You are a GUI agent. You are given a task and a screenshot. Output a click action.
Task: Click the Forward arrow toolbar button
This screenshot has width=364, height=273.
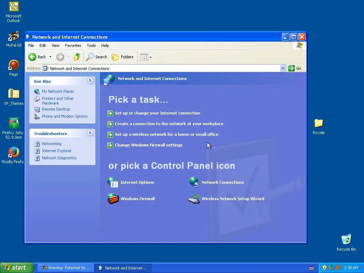(x=60, y=57)
